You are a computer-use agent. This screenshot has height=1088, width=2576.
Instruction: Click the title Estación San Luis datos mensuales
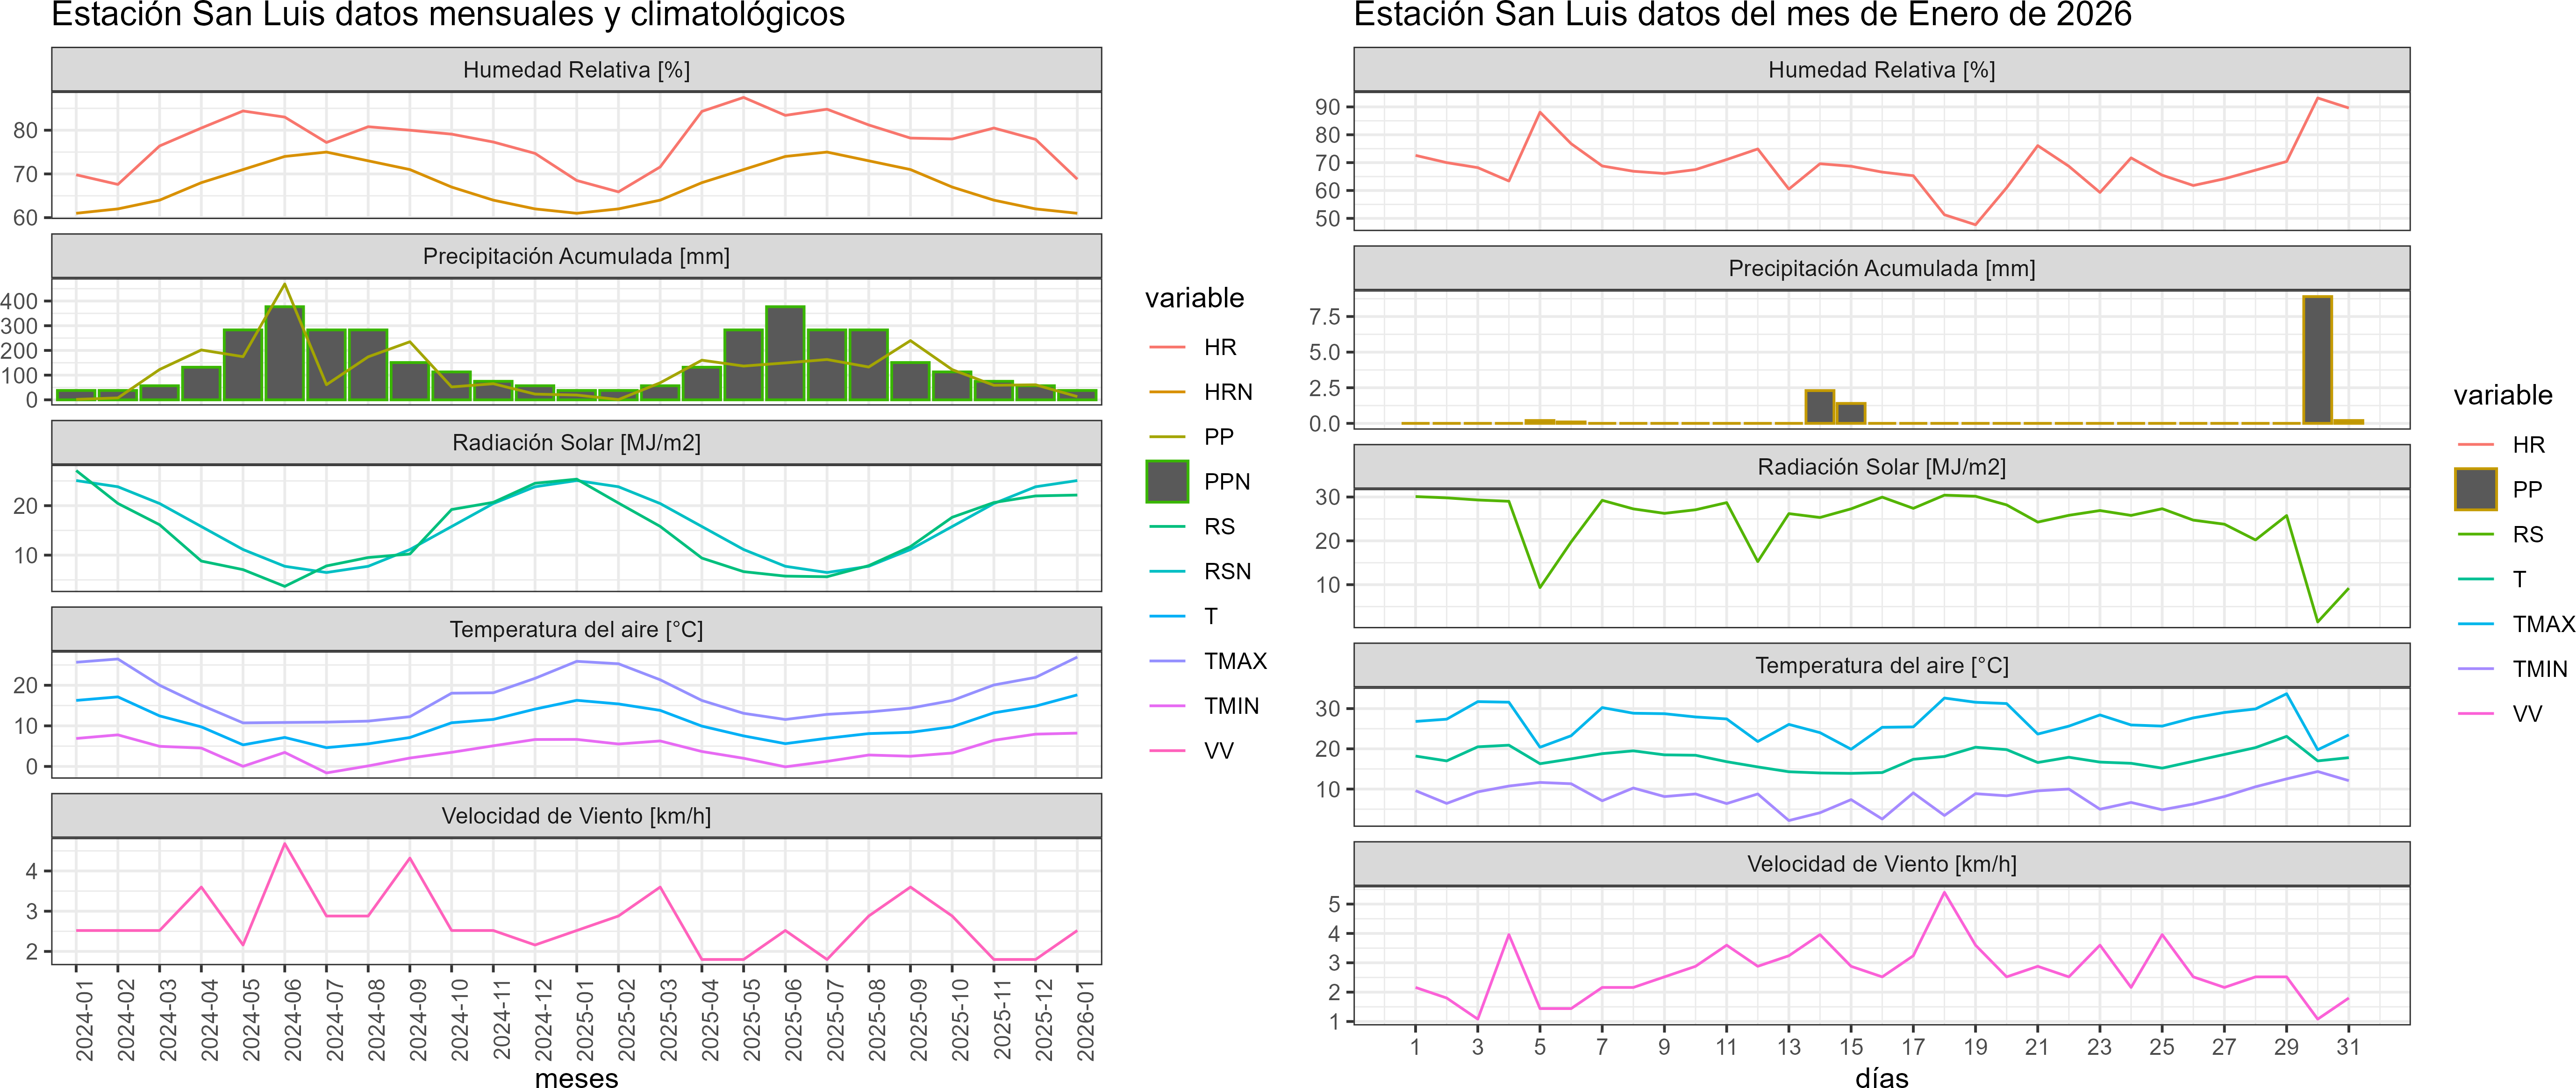[x=448, y=15]
